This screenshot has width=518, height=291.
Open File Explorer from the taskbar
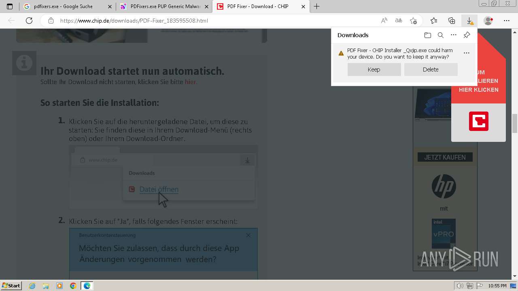pos(46,286)
